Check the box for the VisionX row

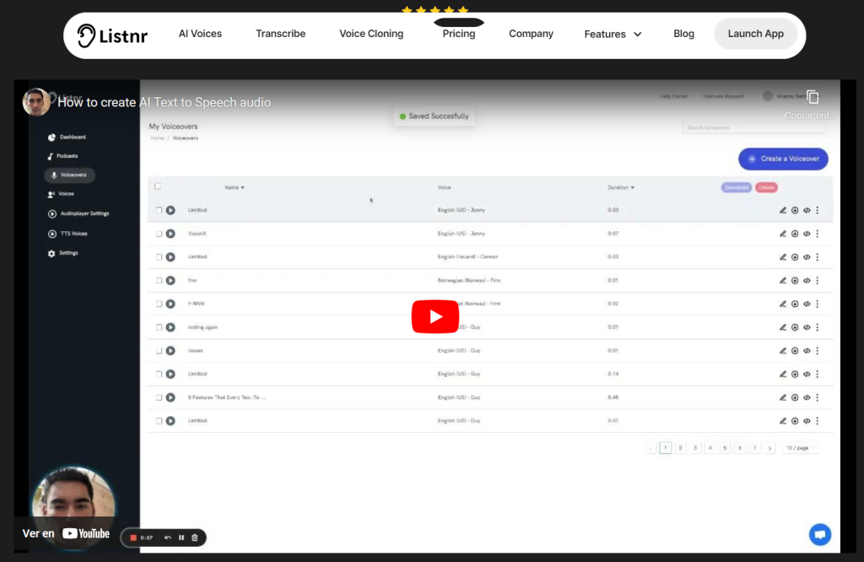(159, 234)
